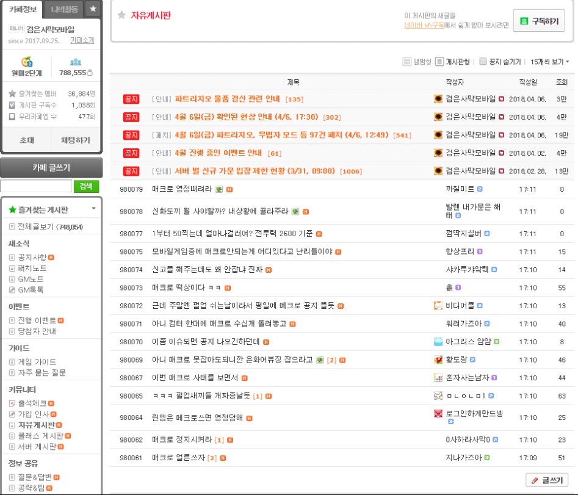The image size is (578, 495).
Task: Open the GM톡톡 board
Action: 31,290
